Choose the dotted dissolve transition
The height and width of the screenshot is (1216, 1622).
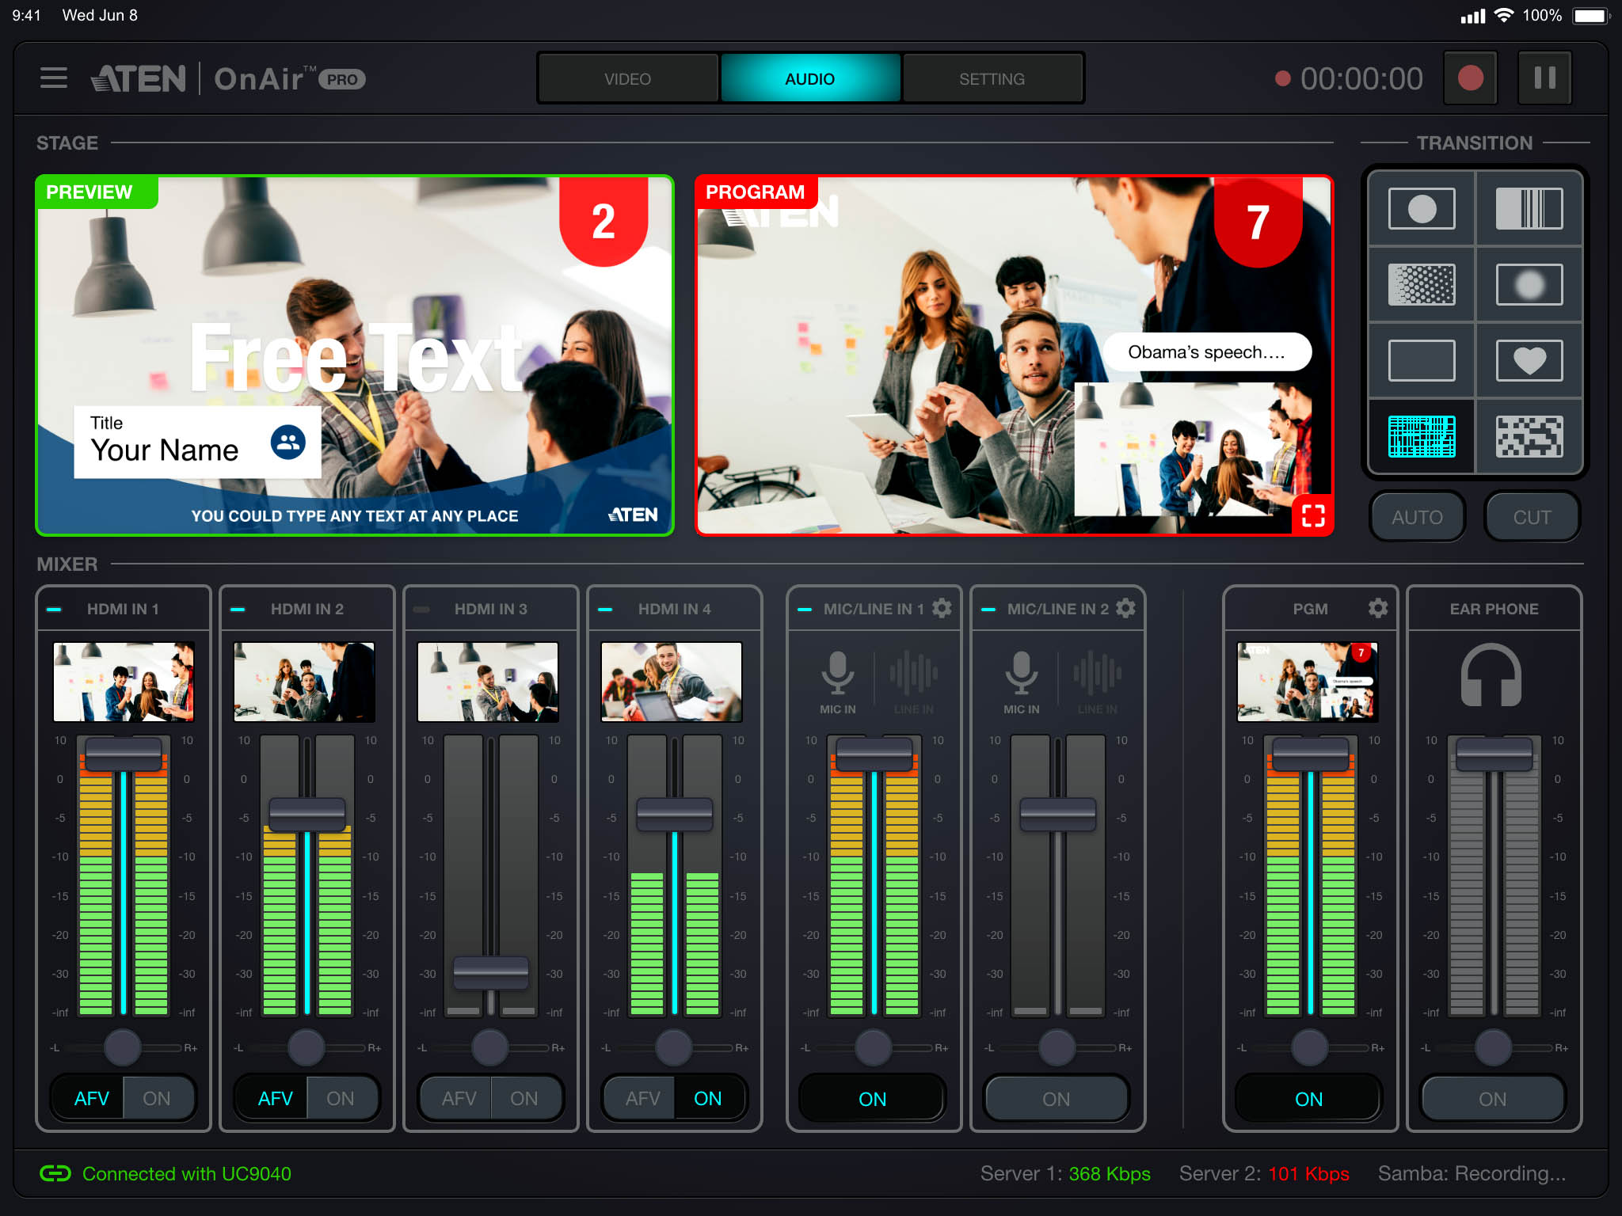click(x=1422, y=284)
